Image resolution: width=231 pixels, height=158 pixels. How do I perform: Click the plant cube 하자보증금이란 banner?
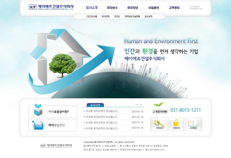[x=53, y=111]
